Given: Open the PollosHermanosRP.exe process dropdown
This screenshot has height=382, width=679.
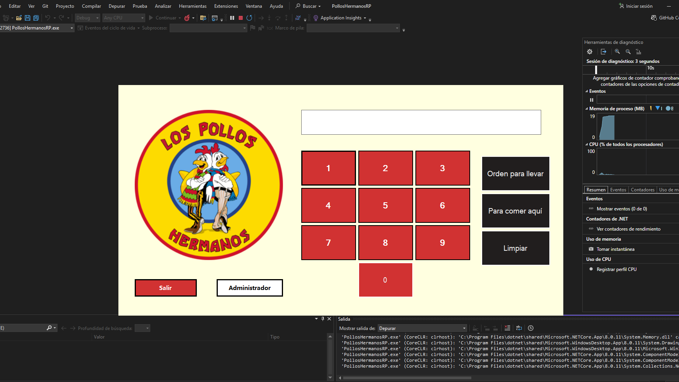Looking at the screenshot, I should [37, 28].
